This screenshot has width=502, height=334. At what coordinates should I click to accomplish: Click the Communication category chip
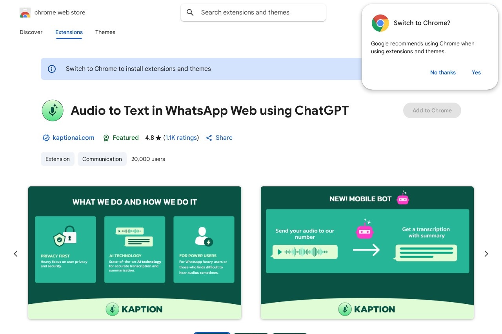click(x=102, y=159)
